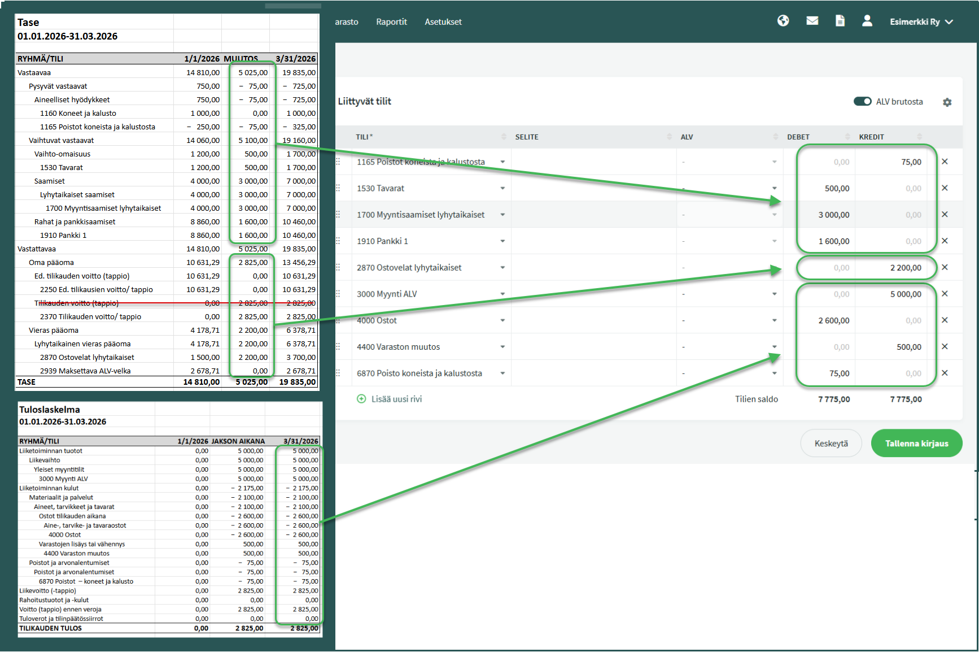
Task: Click the document icon in header
Action: [840, 21]
